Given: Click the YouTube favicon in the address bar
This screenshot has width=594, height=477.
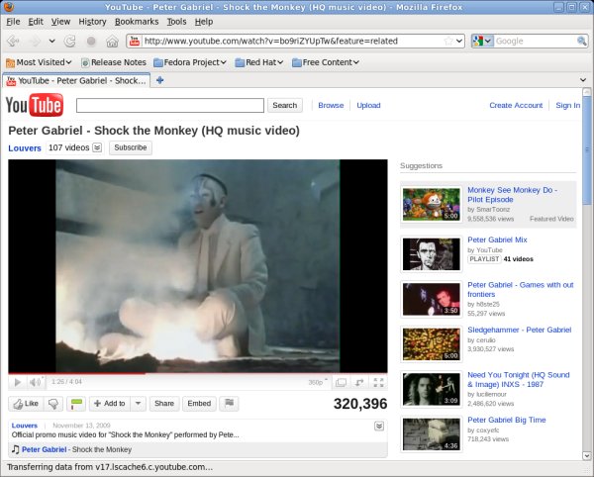Looking at the screenshot, I should tap(135, 41).
